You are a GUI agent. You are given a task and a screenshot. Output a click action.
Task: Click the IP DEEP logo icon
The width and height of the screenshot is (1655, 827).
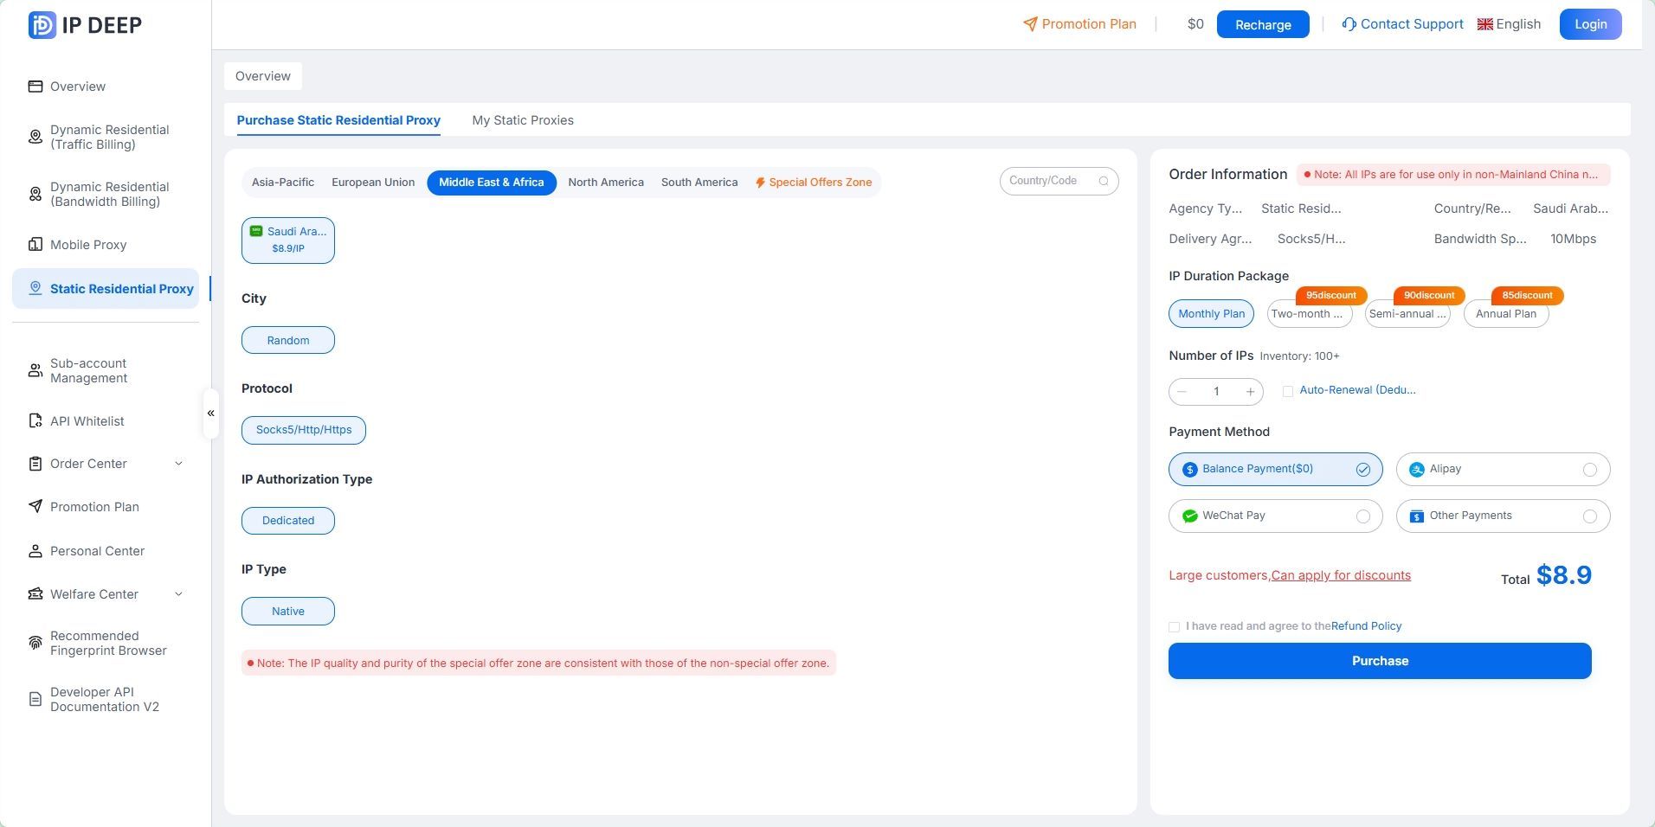(x=42, y=25)
